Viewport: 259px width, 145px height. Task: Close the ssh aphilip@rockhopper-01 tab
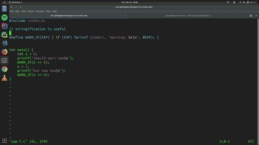point(125,16)
